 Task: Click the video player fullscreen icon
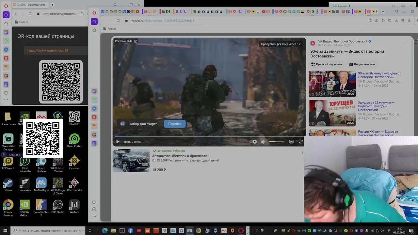[x=301, y=142]
